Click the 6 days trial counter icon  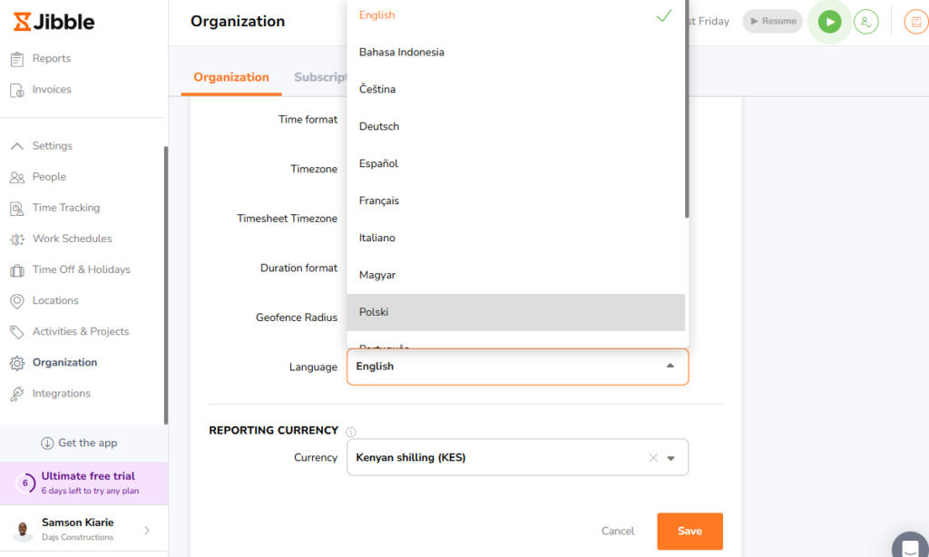click(24, 484)
